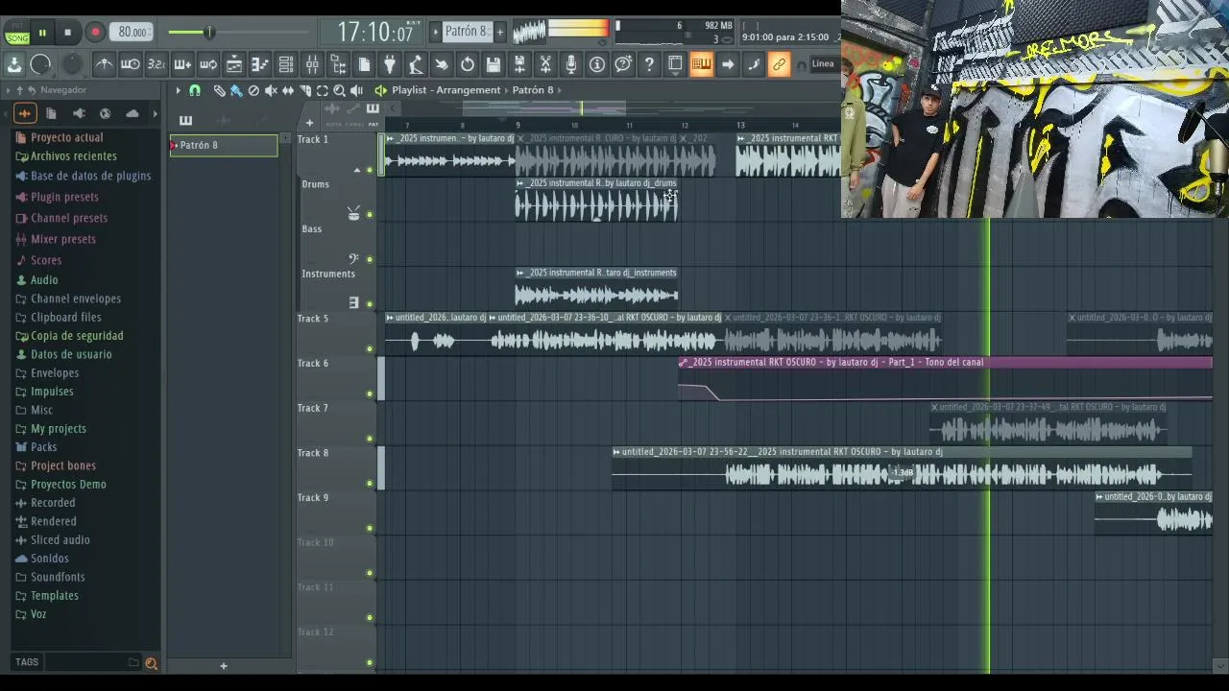Select the slice tool in Playlist
This screenshot has height=691, width=1229.
pos(305,90)
